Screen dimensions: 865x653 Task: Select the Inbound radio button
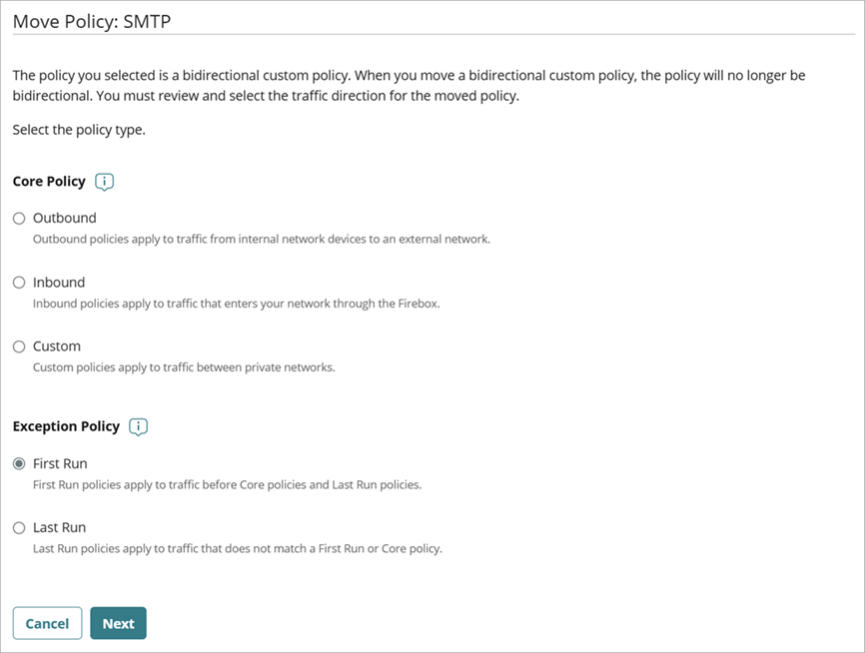click(18, 282)
